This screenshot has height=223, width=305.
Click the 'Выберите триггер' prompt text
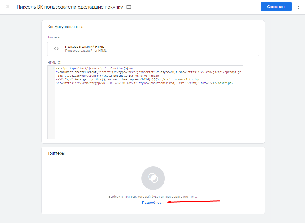tap(153, 197)
